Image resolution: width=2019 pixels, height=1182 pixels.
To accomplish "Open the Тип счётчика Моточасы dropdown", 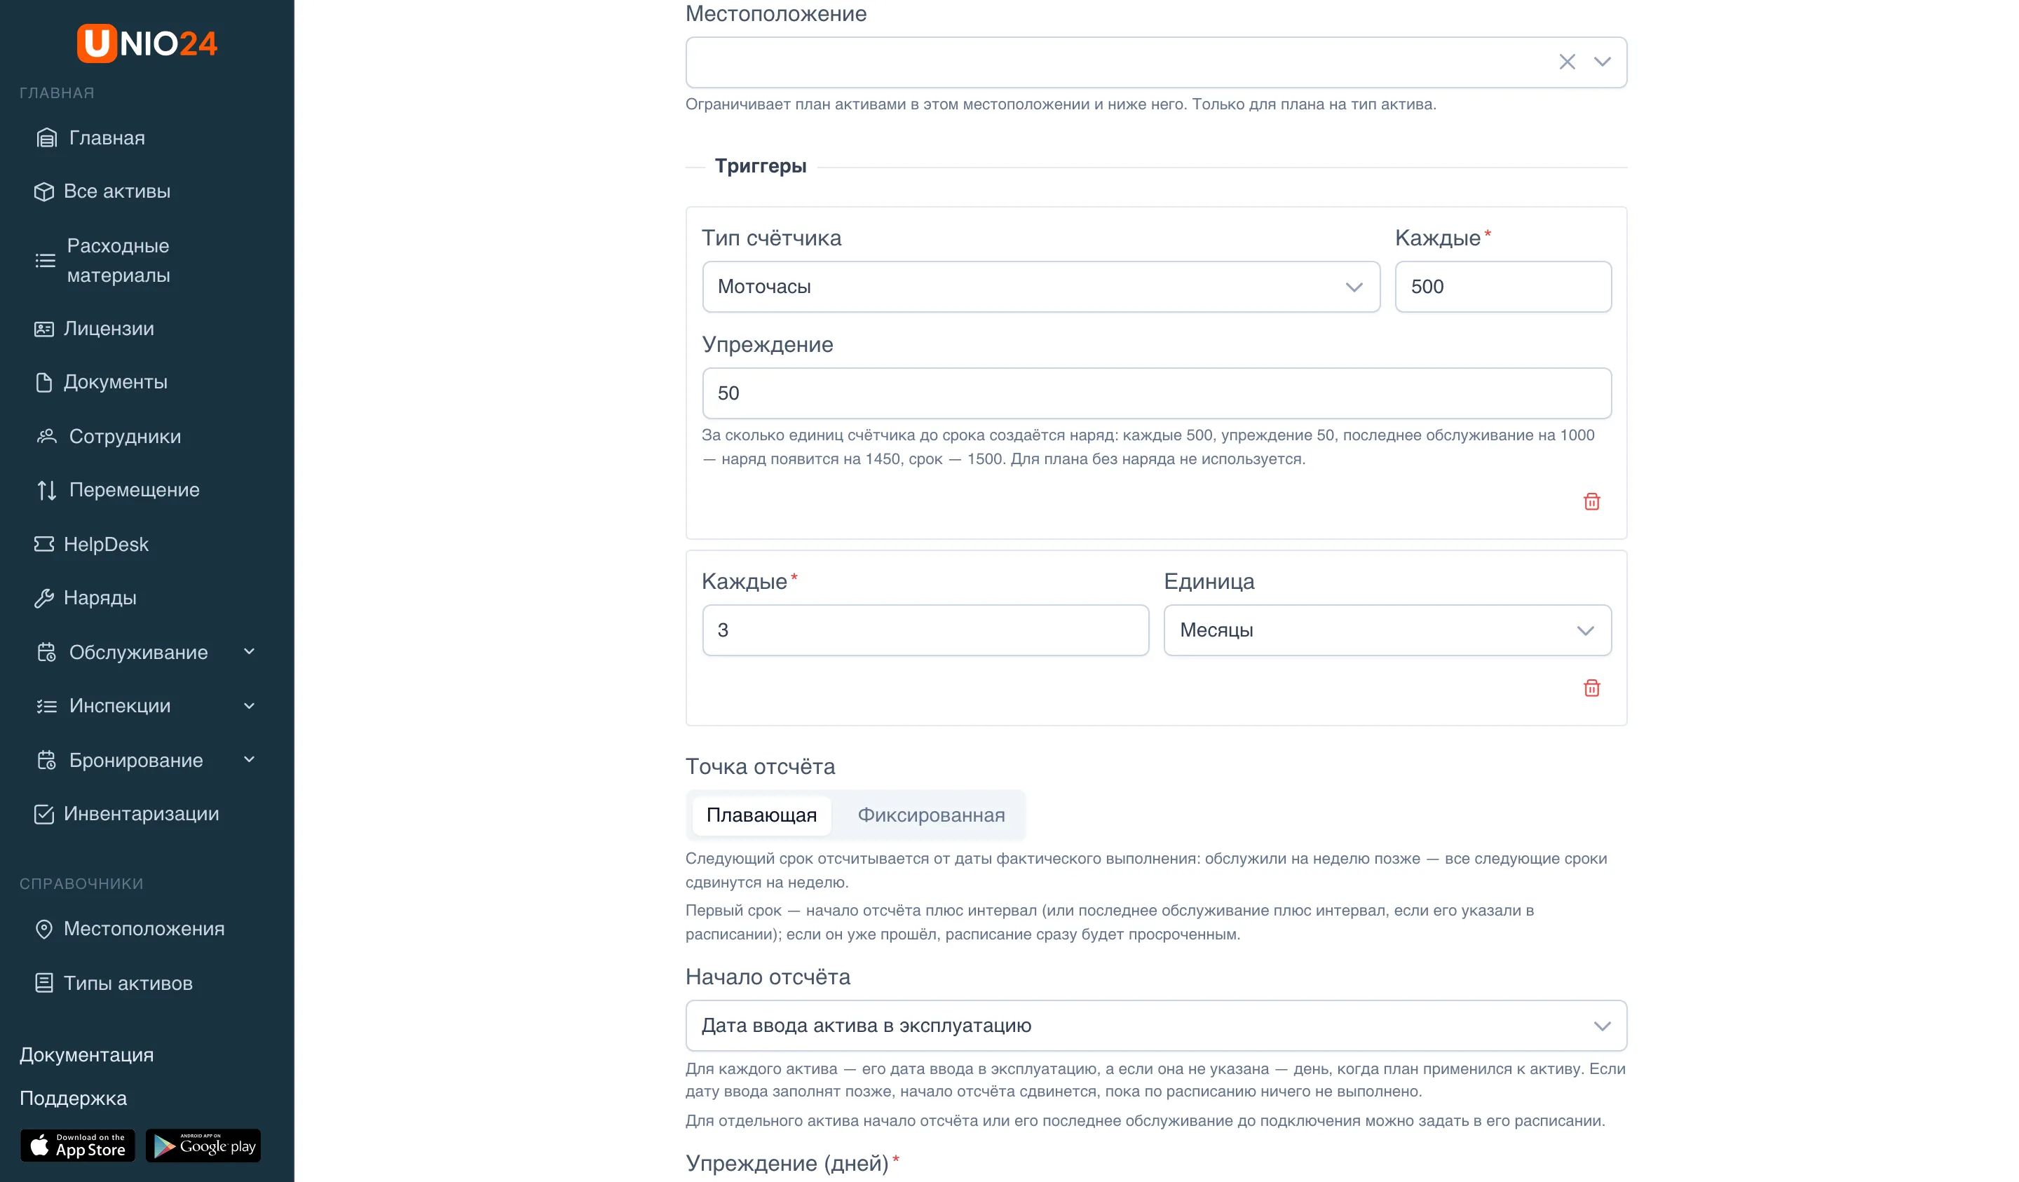I will pos(1041,287).
